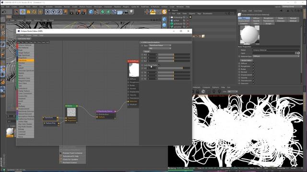Toggle the Z axis lock
This screenshot has height=172, width=307.
click(x=59, y=12)
